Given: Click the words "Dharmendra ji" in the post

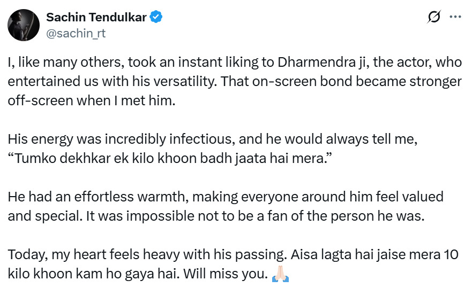Looking at the screenshot, I should point(315,62).
